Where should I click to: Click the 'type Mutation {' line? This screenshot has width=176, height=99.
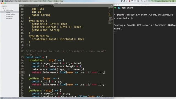tap(40, 36)
